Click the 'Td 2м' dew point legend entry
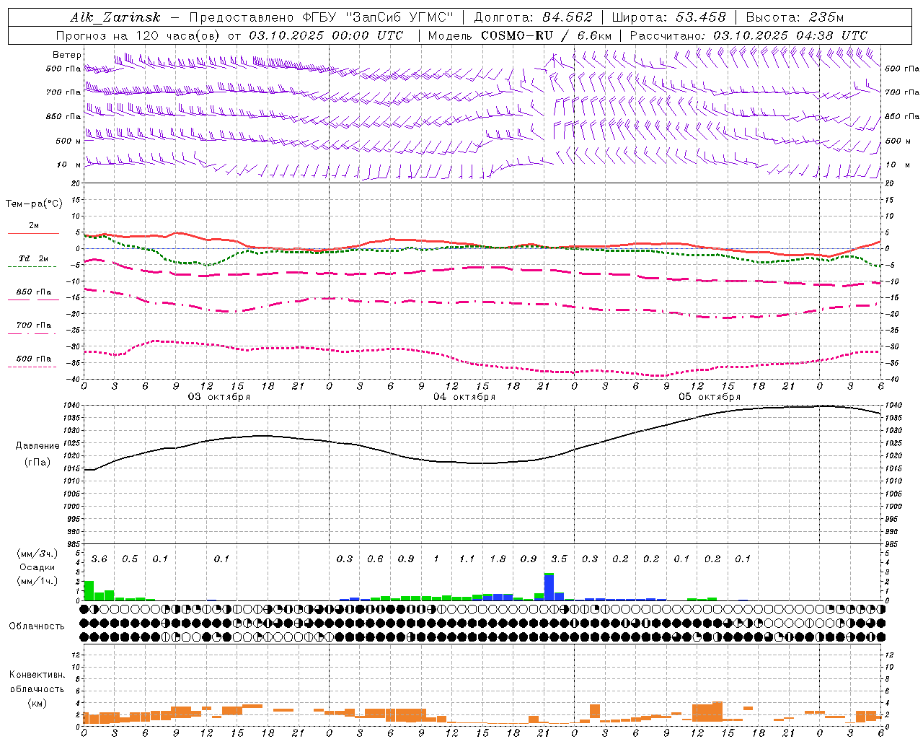The height and width of the screenshot is (739, 923). pos(34,258)
